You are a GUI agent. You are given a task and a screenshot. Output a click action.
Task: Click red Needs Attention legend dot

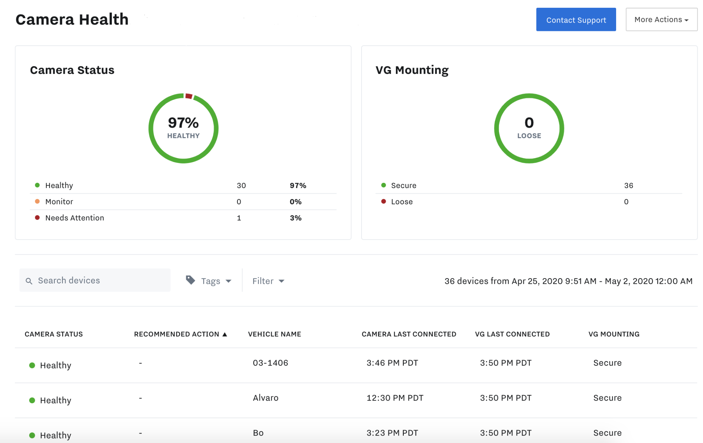37,218
